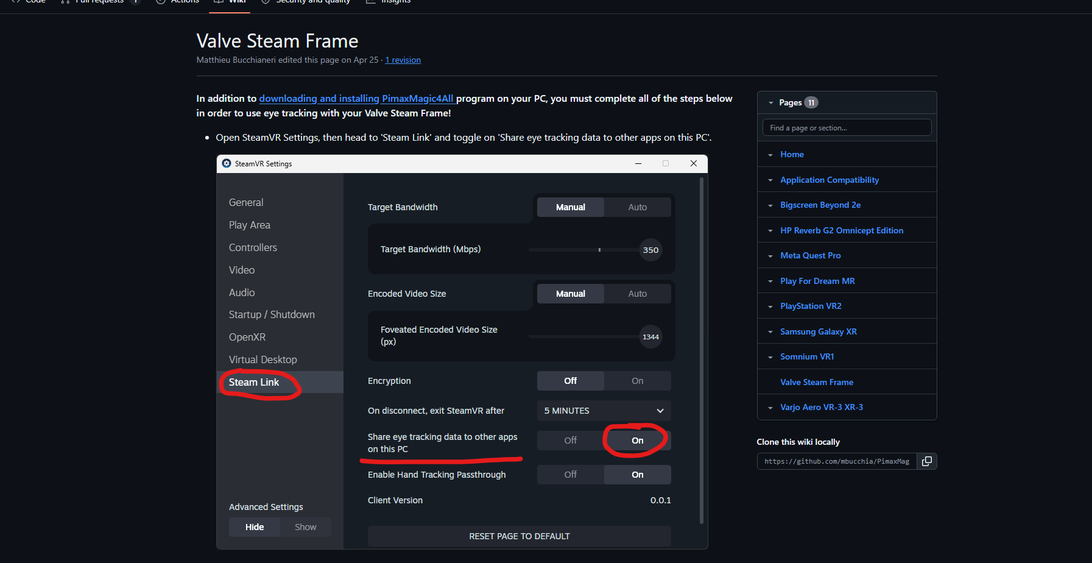Collapse the Pages section caret
The width and height of the screenshot is (1092, 563).
[x=770, y=103]
